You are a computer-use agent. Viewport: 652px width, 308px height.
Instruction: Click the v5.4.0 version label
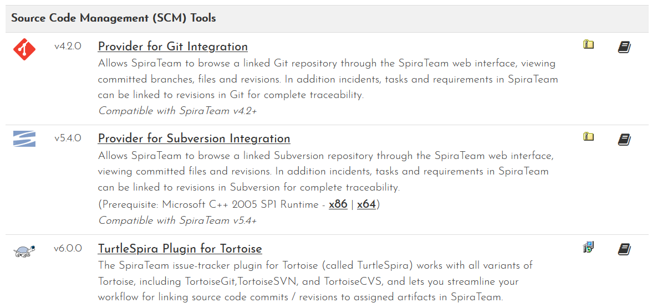pos(68,138)
